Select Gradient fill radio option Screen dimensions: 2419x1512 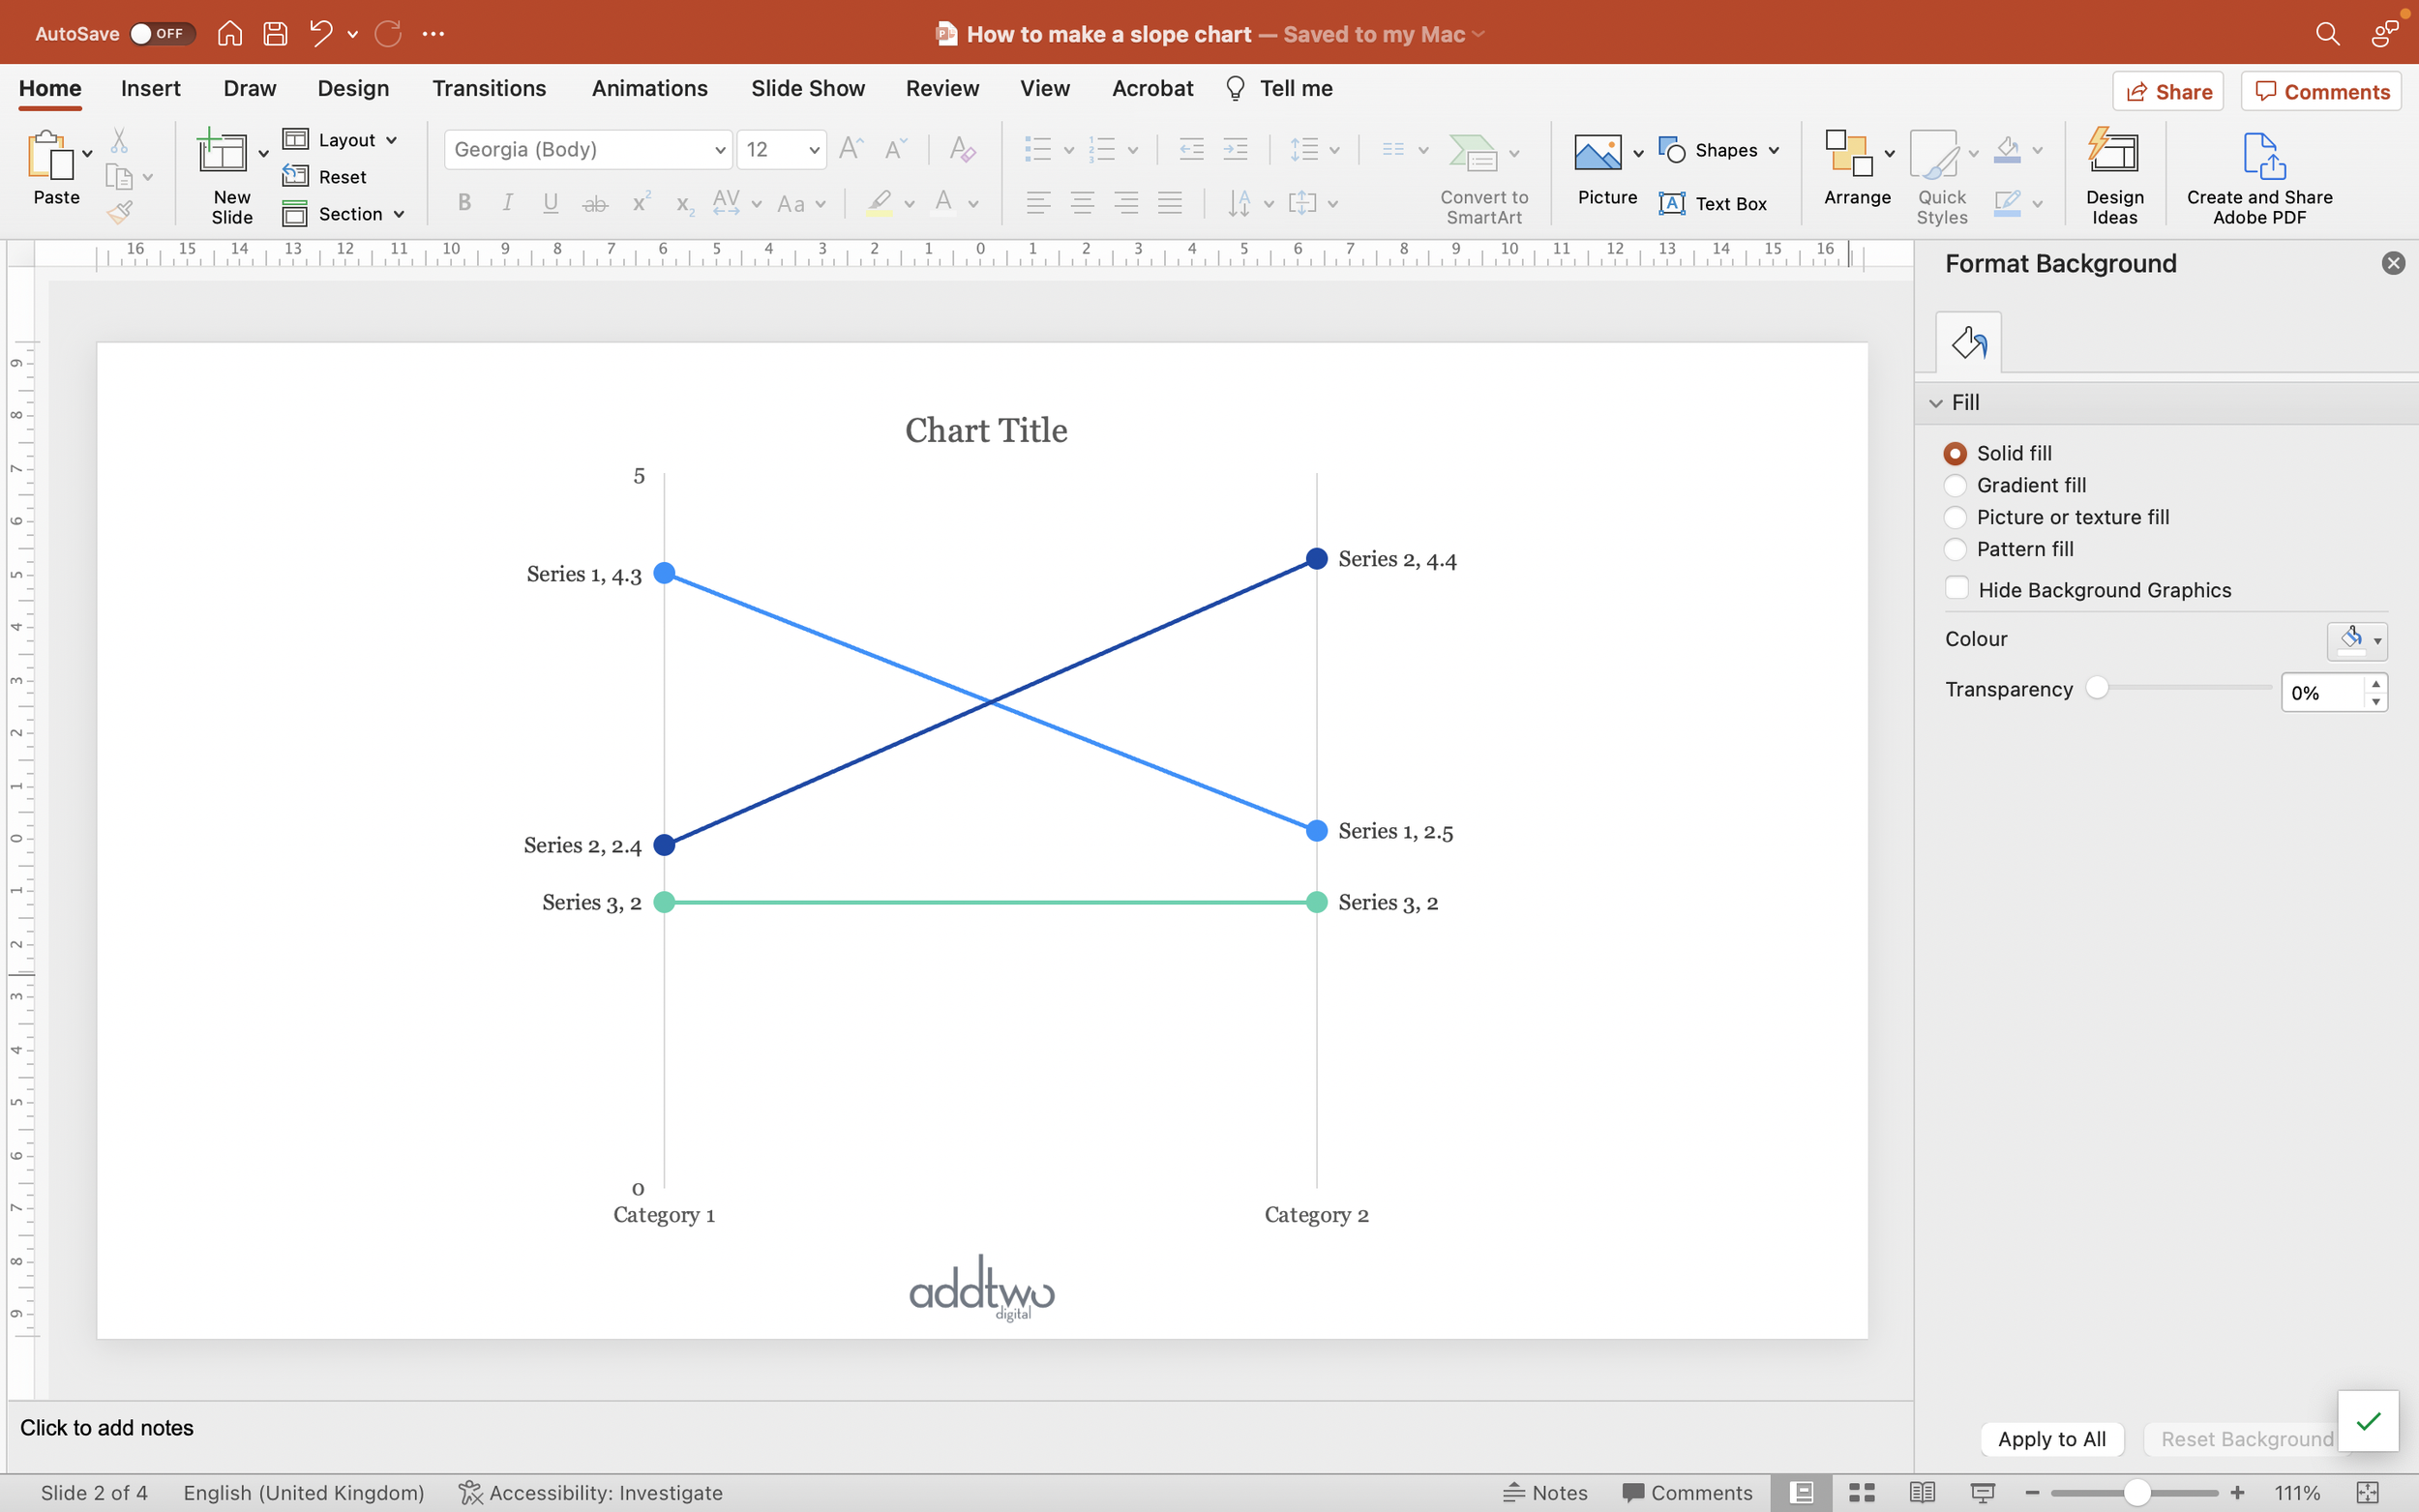tap(1955, 486)
